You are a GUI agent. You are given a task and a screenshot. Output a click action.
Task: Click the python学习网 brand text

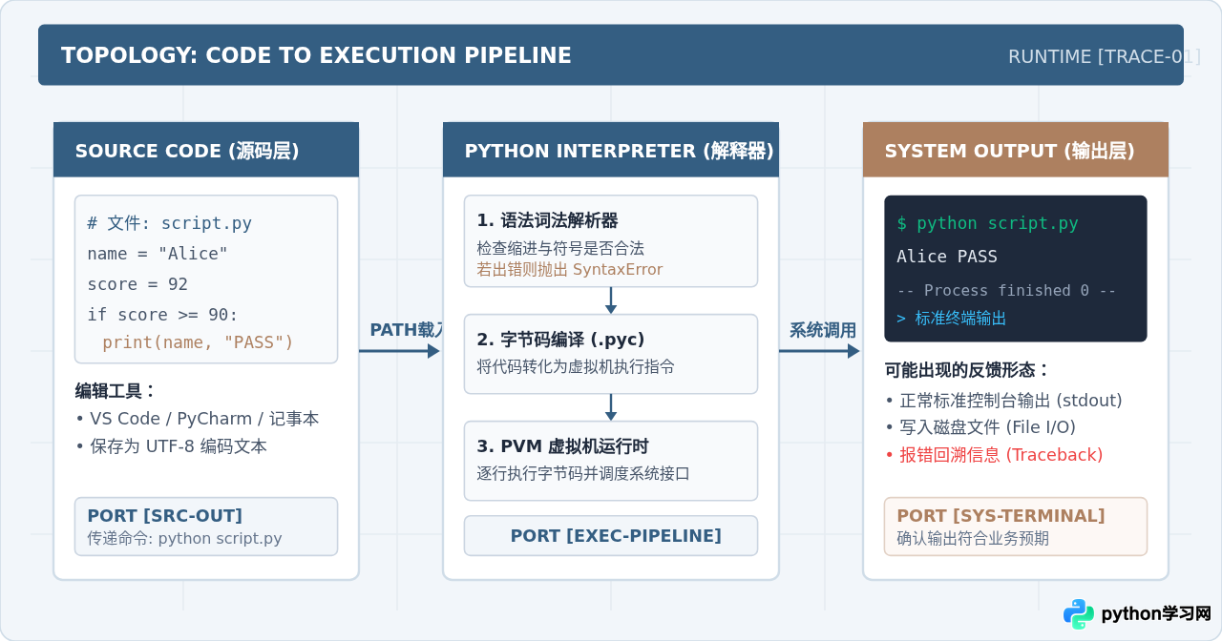(1156, 614)
